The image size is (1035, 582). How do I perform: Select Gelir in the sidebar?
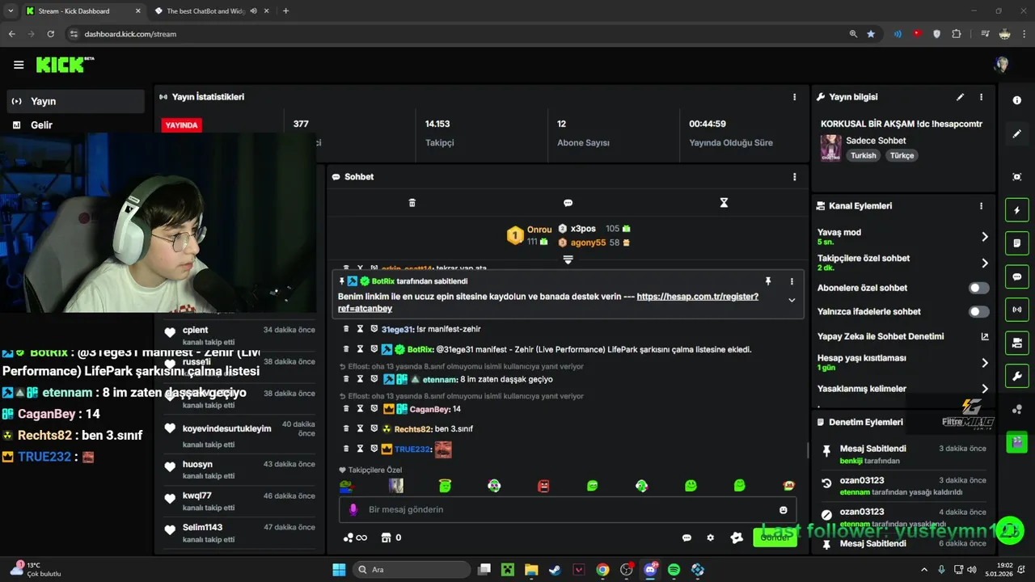(x=76, y=125)
